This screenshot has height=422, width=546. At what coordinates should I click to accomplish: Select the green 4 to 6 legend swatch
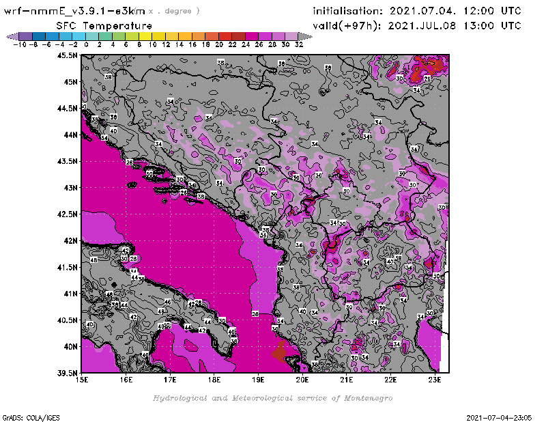[119, 36]
